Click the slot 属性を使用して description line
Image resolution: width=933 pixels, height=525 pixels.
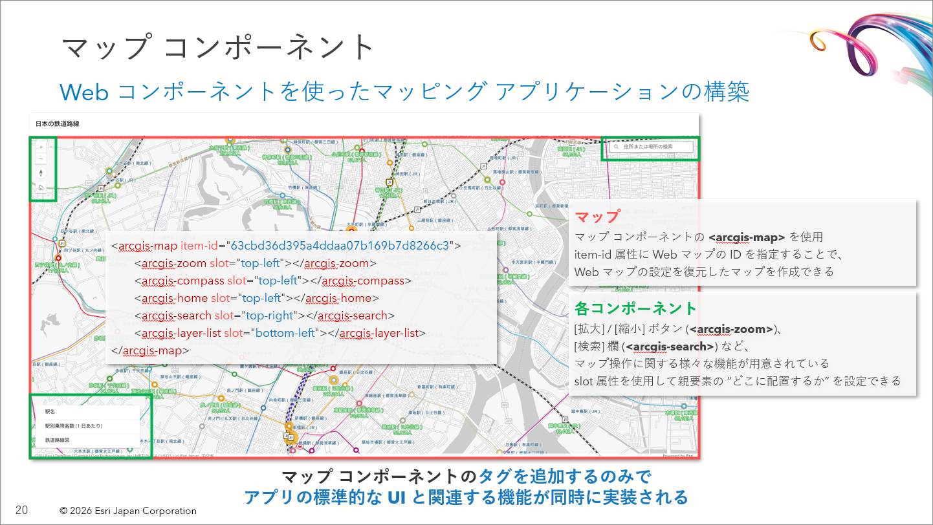coord(738,381)
